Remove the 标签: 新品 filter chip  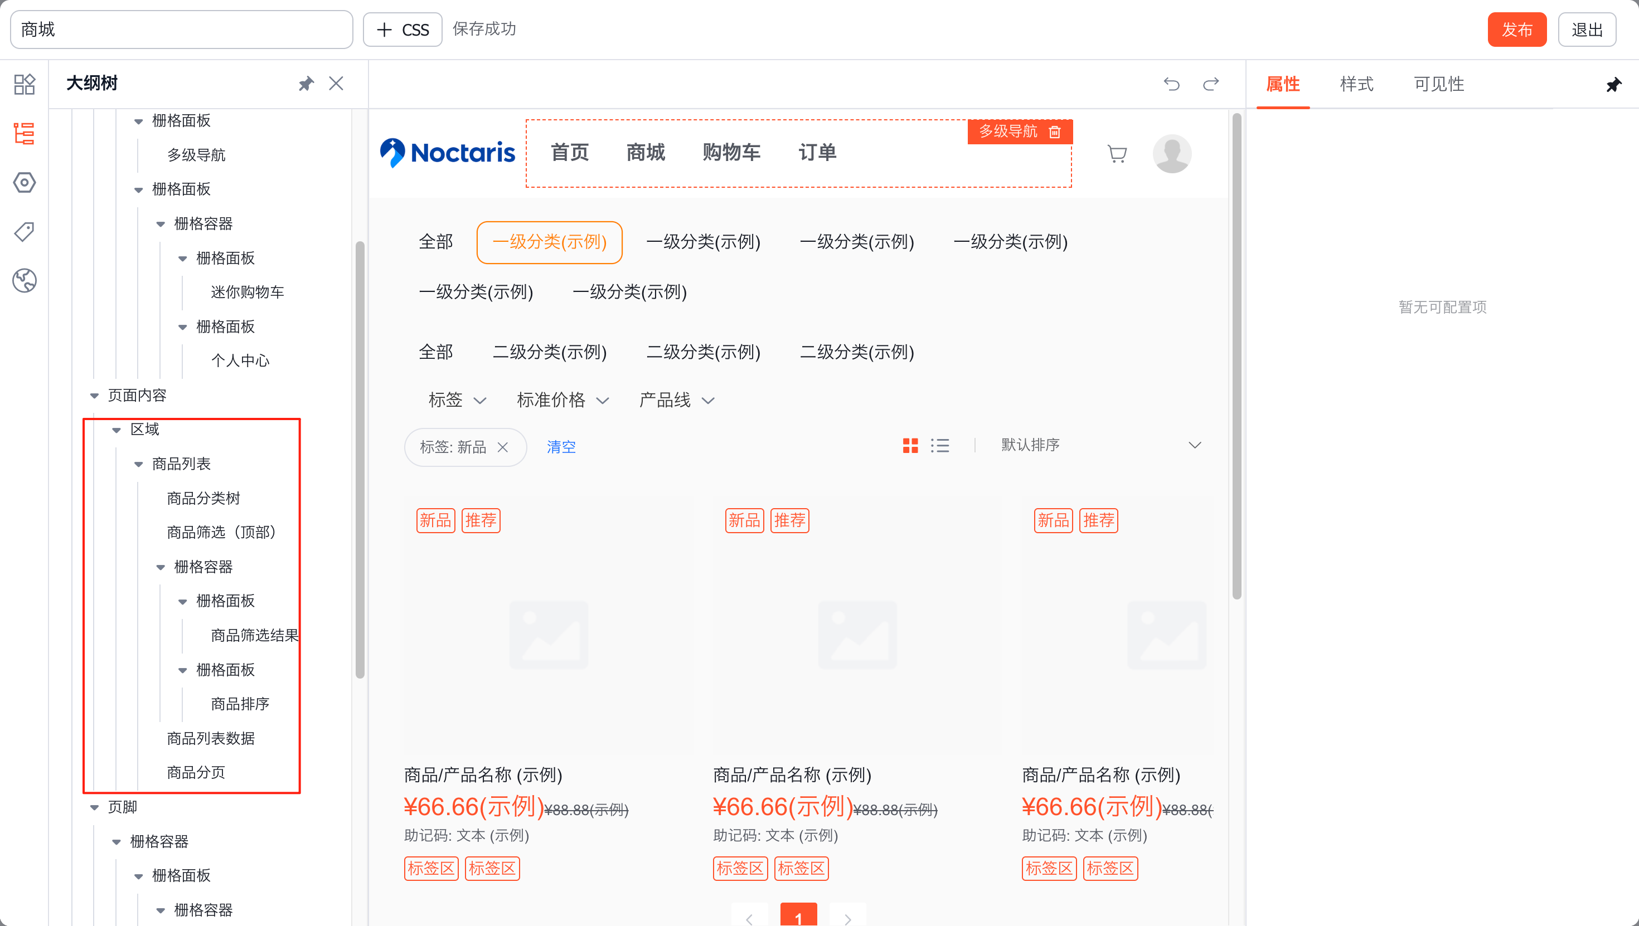coord(503,447)
